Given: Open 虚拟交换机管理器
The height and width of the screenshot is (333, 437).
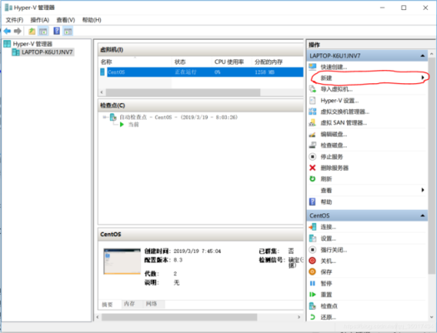Looking at the screenshot, I should pyautogui.click(x=344, y=112).
